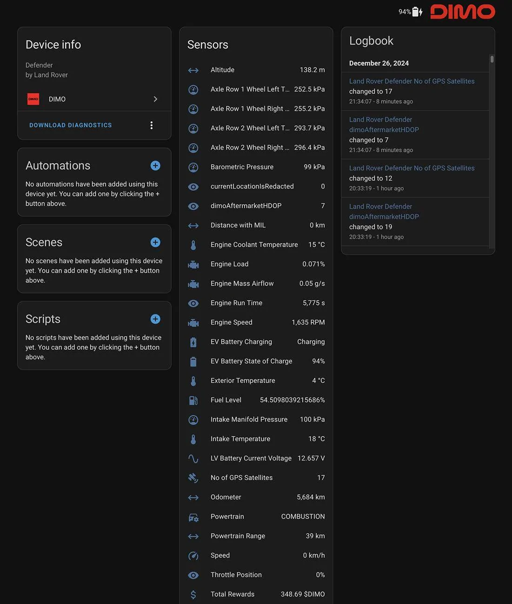Click the large DIMO logo at top right
512x604 pixels.
463,12
